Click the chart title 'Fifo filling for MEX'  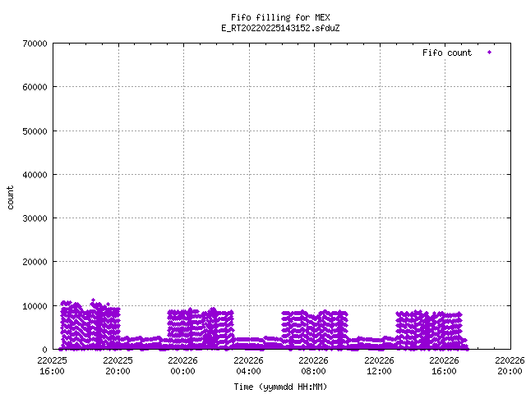coord(280,17)
